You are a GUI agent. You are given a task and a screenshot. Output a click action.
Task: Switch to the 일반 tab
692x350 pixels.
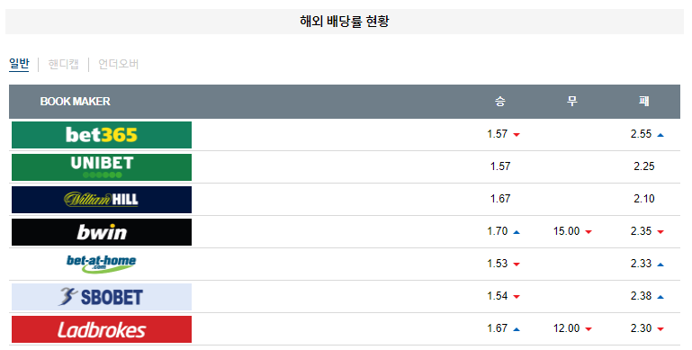pos(19,64)
